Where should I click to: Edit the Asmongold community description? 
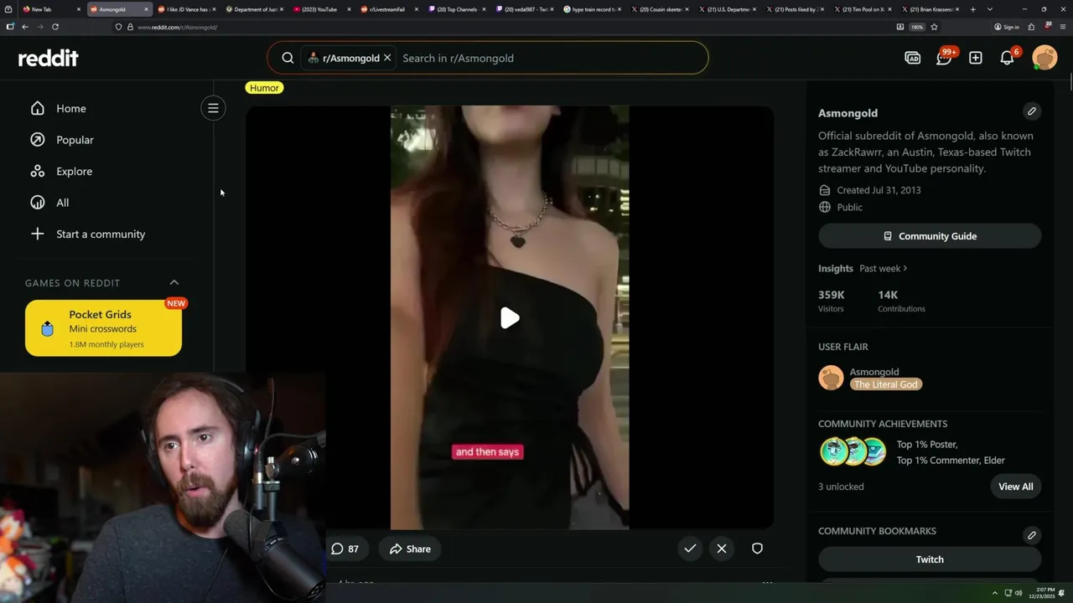[x=1032, y=111]
